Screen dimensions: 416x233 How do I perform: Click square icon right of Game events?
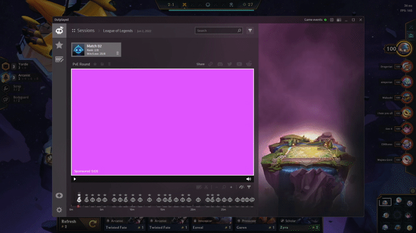click(332, 20)
